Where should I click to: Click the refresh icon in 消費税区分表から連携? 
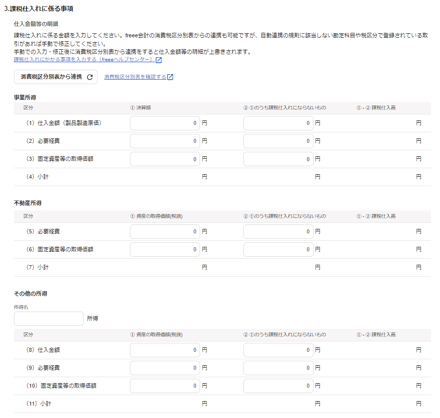pyautogui.click(x=90, y=77)
